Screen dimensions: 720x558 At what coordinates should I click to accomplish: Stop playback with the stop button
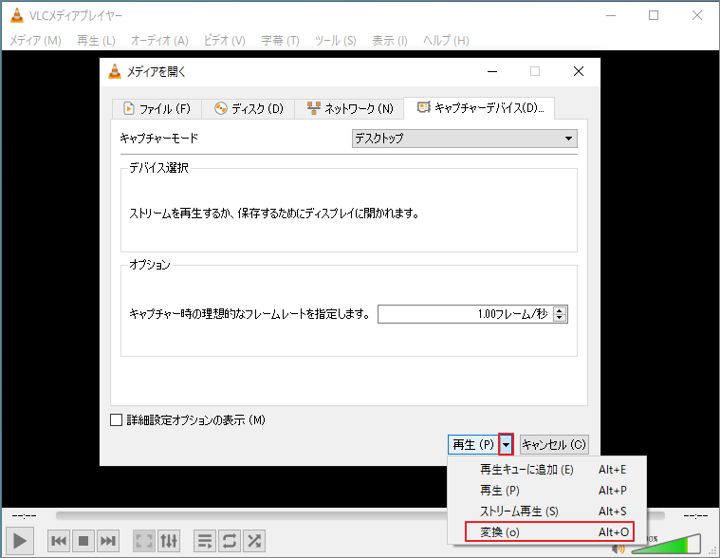83,541
